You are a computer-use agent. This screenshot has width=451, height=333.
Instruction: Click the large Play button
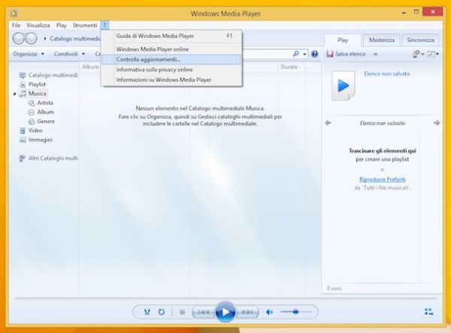pyautogui.click(x=225, y=311)
